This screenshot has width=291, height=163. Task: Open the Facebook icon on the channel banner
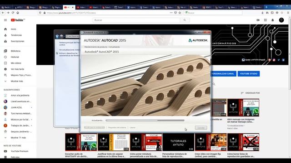[x=283, y=60]
